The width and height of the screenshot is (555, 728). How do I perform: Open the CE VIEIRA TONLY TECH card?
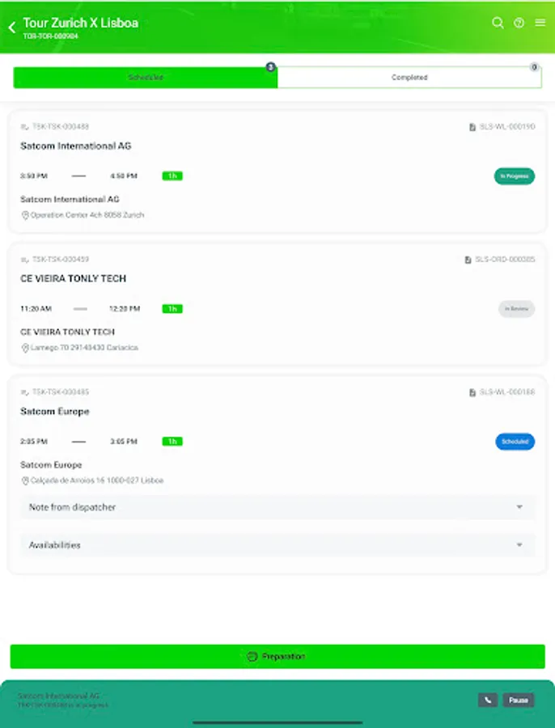click(x=277, y=304)
